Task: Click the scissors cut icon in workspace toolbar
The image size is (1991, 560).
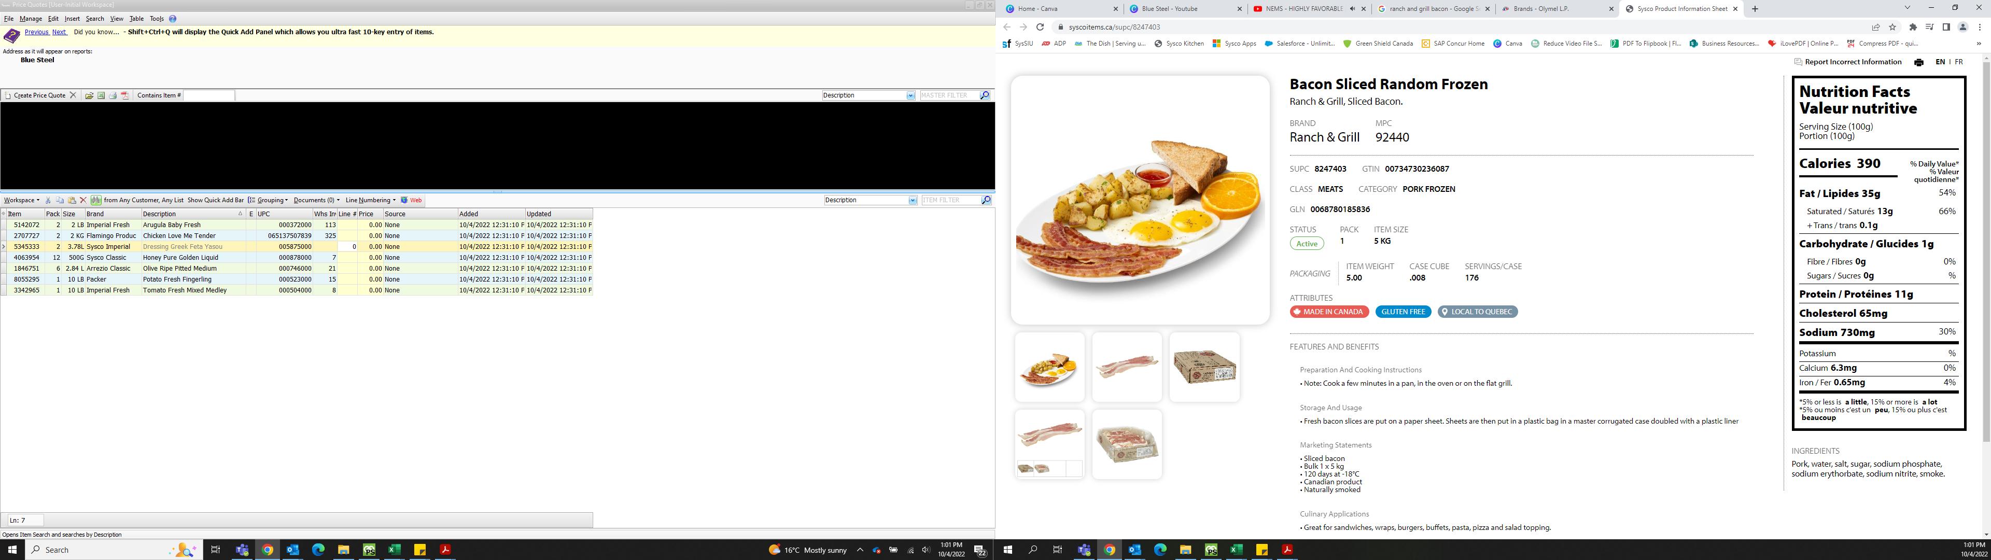Action: (x=48, y=200)
